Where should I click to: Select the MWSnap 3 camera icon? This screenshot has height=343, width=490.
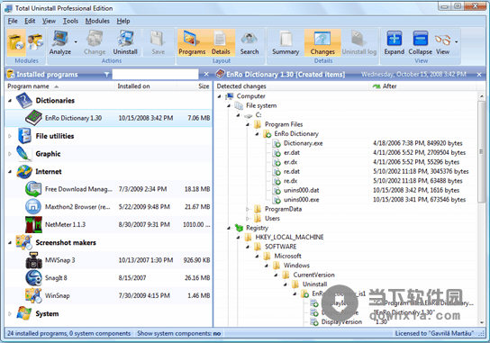tap(33, 260)
